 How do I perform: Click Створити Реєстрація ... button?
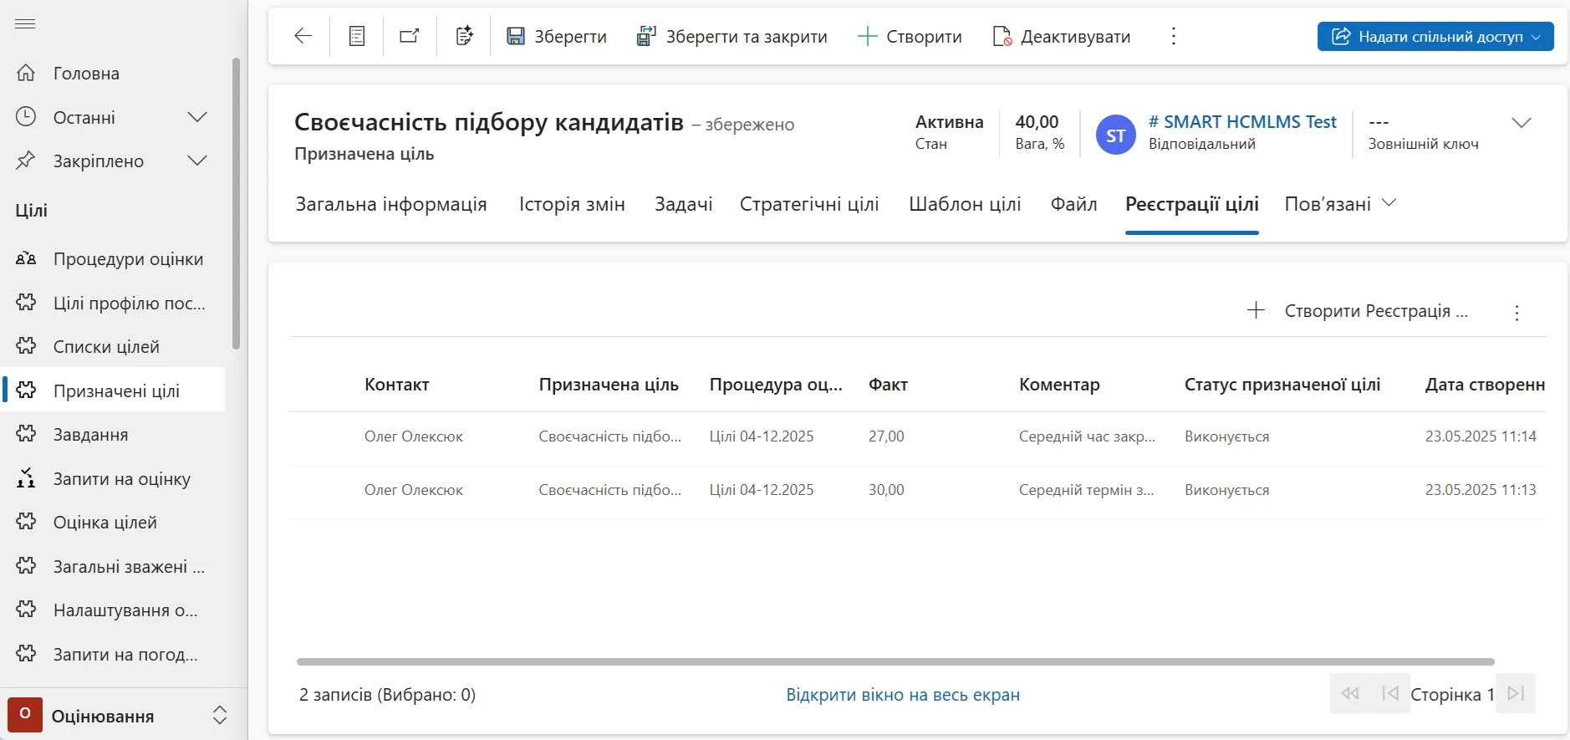[1358, 311]
